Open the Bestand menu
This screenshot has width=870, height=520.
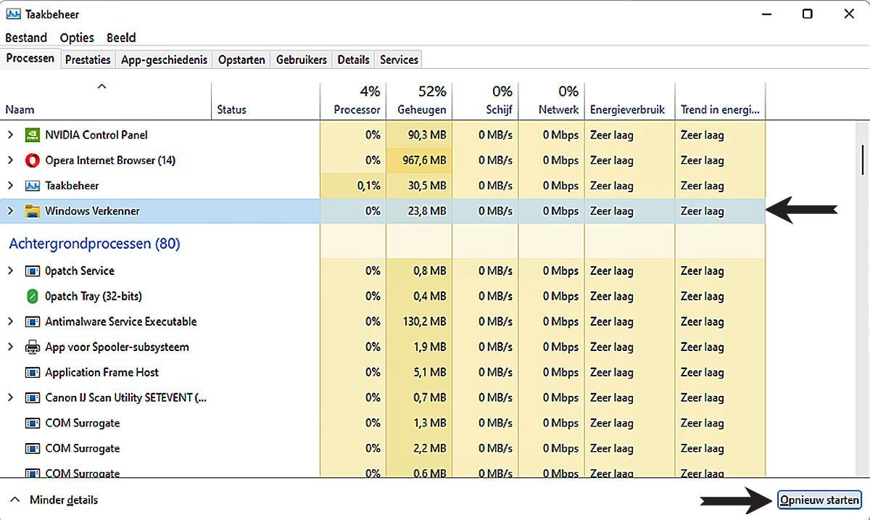[x=26, y=38]
